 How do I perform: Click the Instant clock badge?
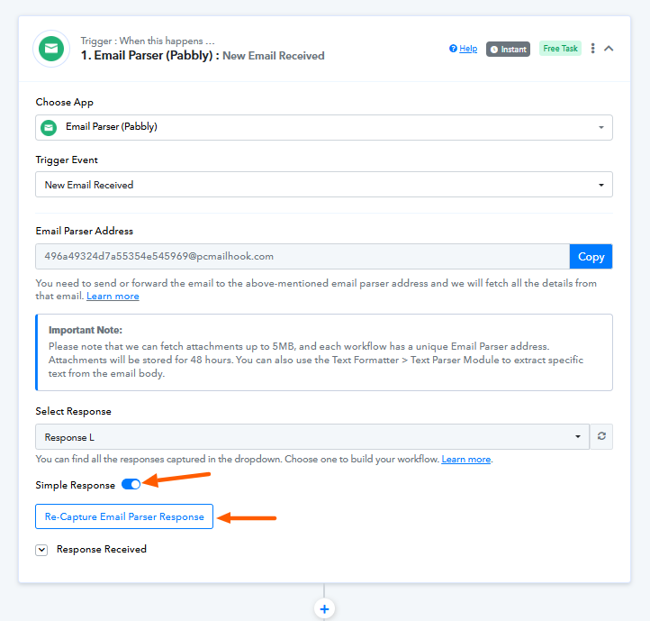[x=508, y=49]
